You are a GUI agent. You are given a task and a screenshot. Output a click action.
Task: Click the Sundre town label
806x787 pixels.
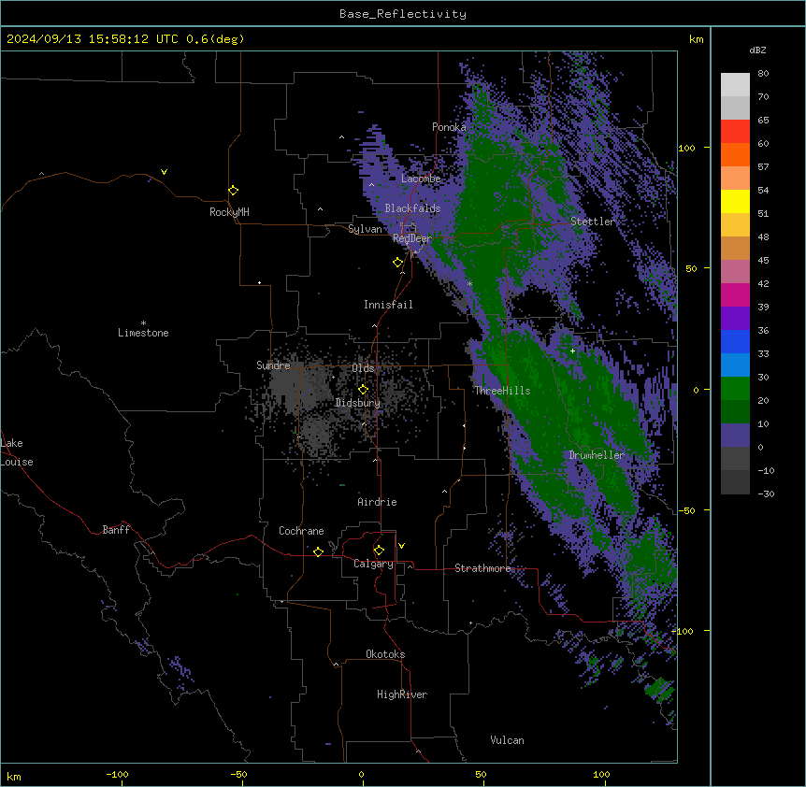273,365
